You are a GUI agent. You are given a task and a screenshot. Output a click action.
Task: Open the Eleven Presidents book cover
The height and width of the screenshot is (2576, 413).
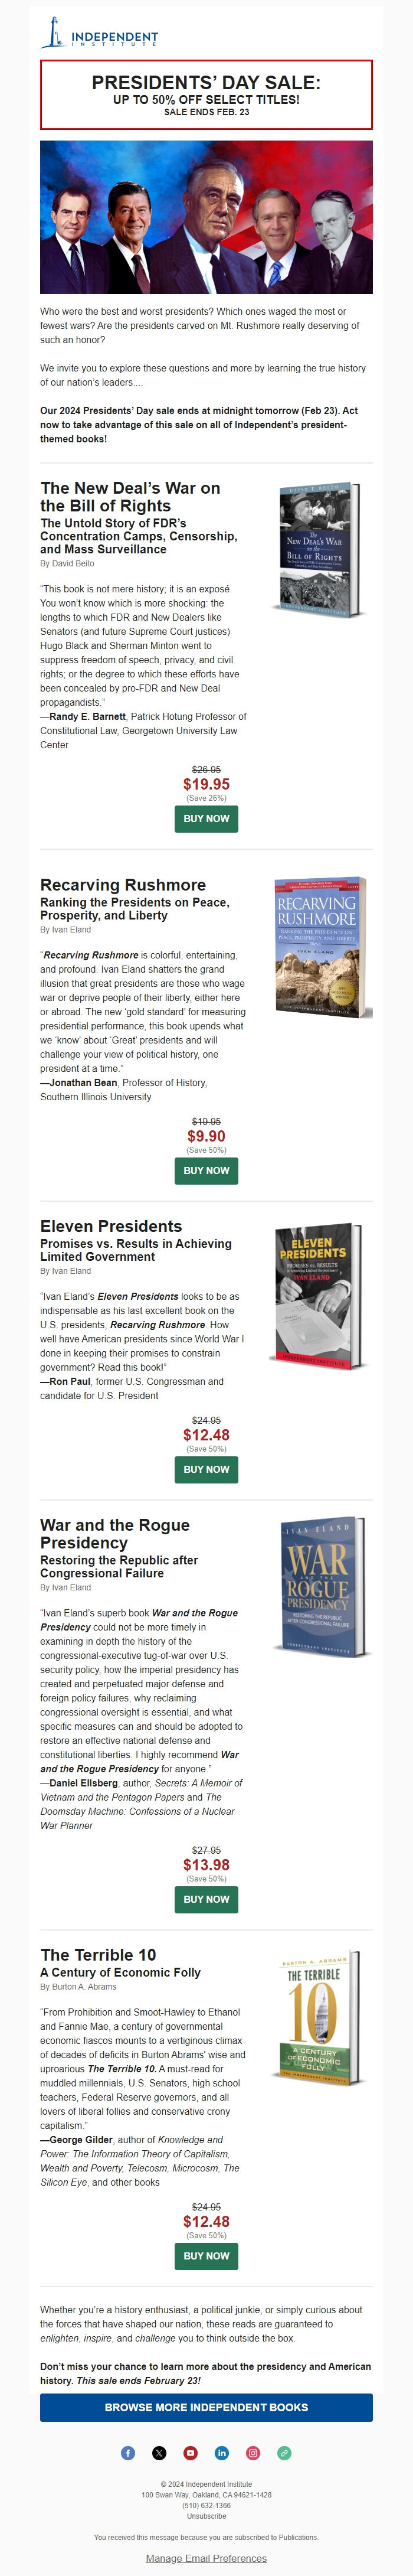click(317, 1295)
